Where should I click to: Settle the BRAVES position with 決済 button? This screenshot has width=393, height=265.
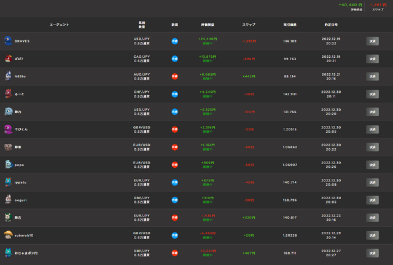372,41
